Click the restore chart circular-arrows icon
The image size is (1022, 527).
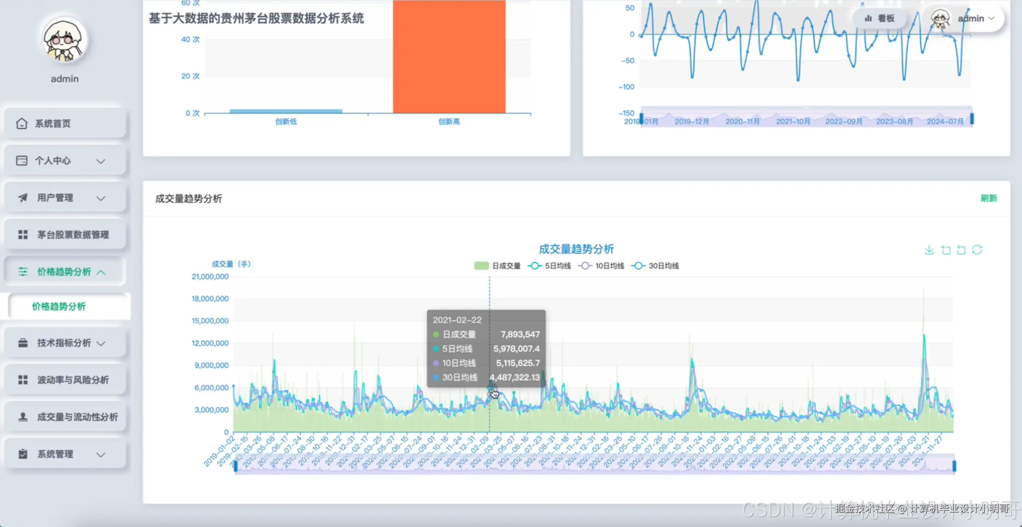pos(977,250)
